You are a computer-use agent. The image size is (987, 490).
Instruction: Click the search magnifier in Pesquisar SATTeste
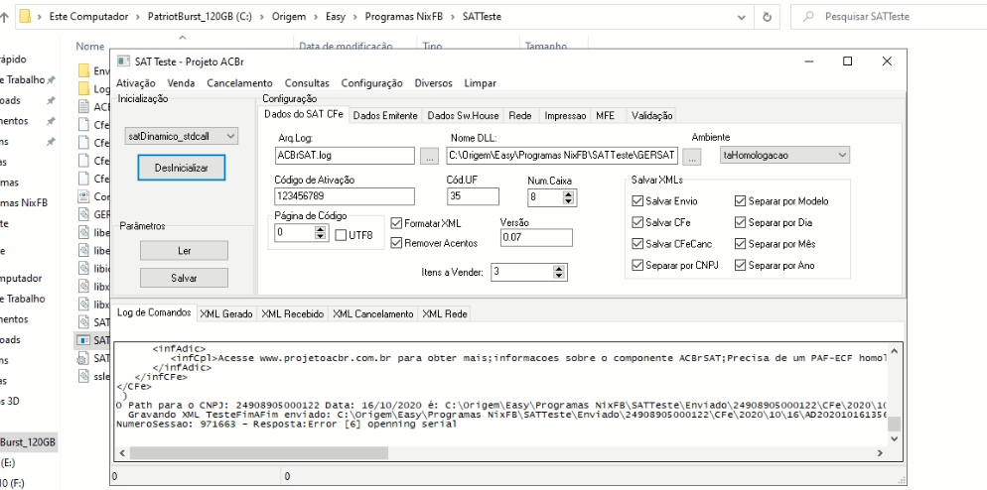(808, 17)
